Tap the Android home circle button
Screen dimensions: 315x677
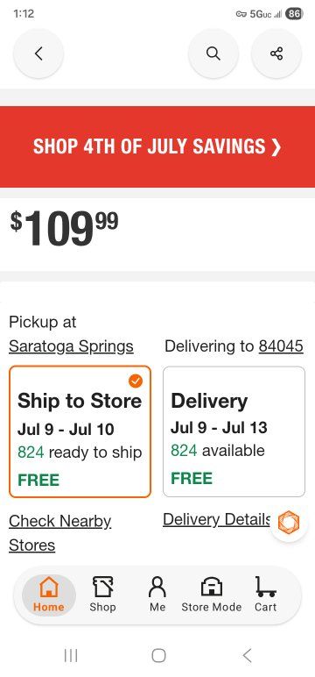click(x=158, y=655)
